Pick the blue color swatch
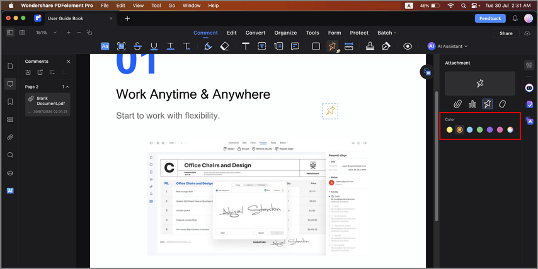Screen dimensions: 538x269 (470, 129)
